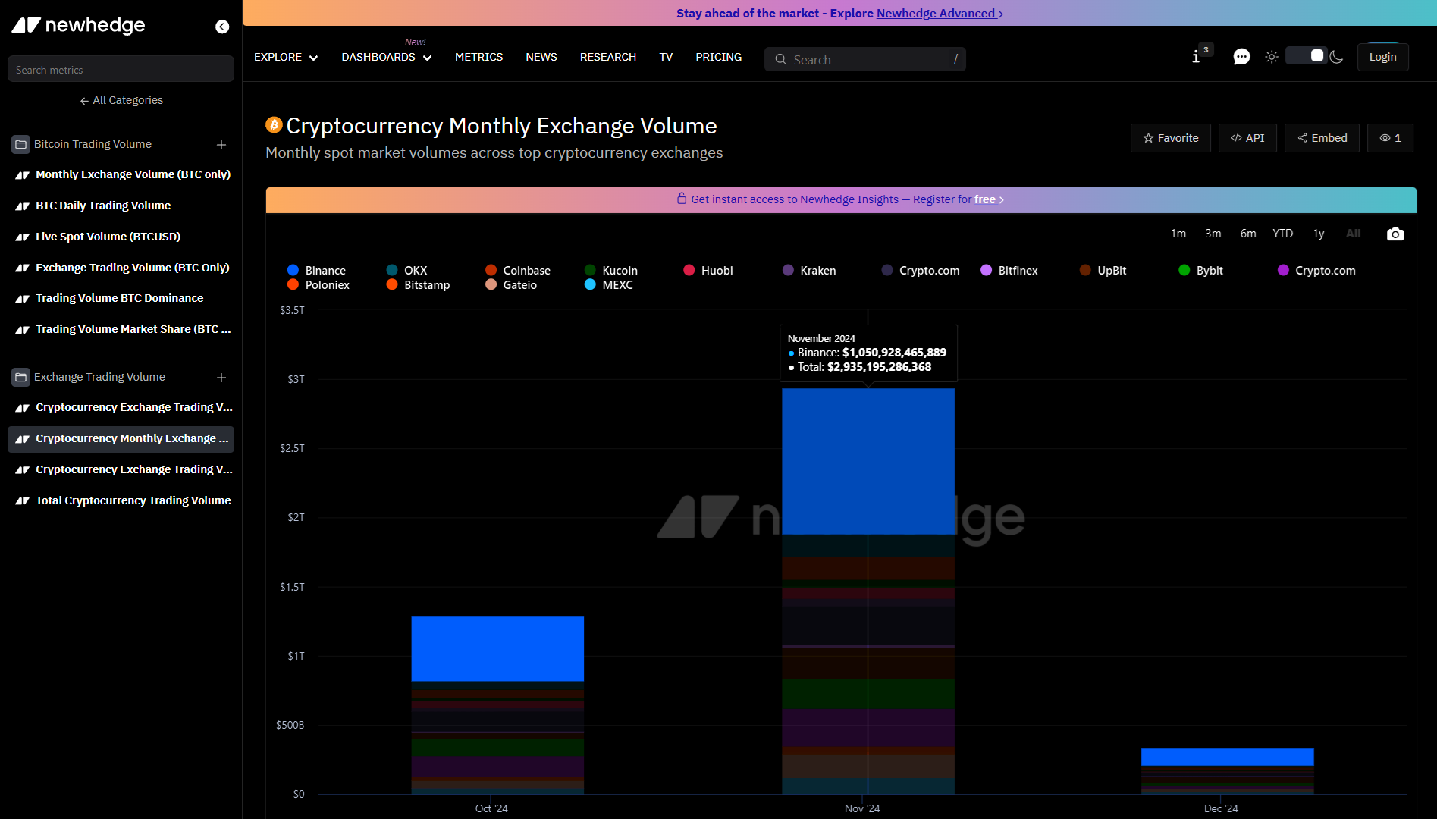Viewport: 1437px width, 819px height.
Task: Toggle the Coinbase legend series
Action: (518, 271)
